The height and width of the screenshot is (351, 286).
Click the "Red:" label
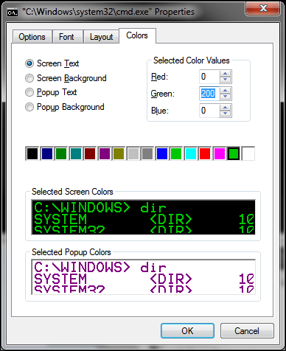[159, 77]
